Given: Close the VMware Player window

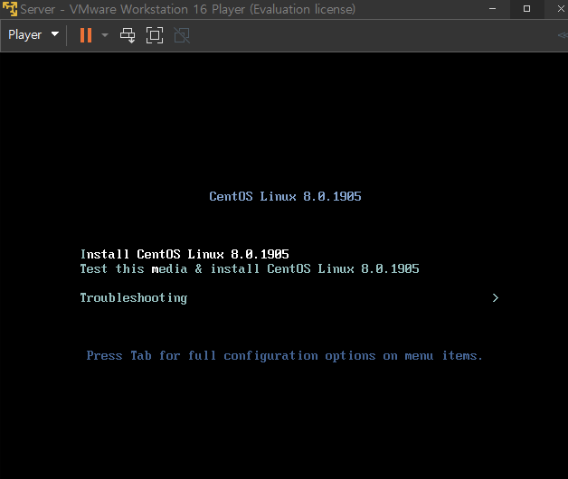Looking at the screenshot, I should click(x=560, y=9).
